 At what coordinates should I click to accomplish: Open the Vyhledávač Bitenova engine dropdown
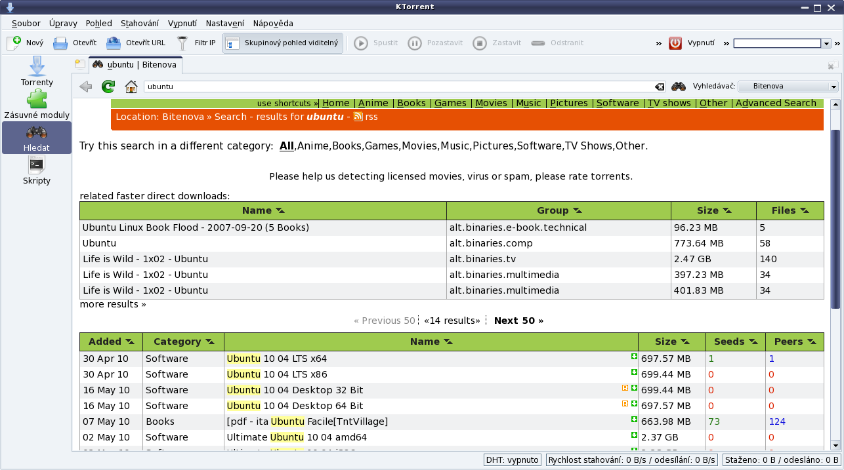coord(788,87)
